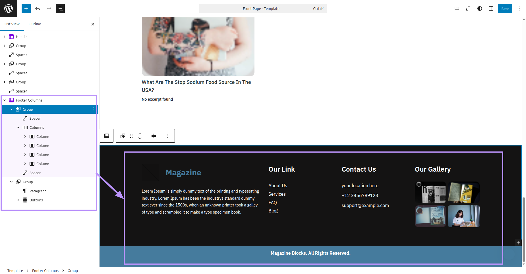Click the block alignment toolbar icon
Screen dimensions: 526x274
(x=107, y=136)
